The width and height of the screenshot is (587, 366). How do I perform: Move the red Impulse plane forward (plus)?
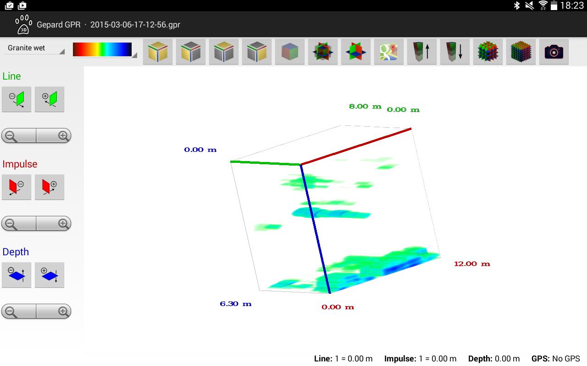pos(50,187)
